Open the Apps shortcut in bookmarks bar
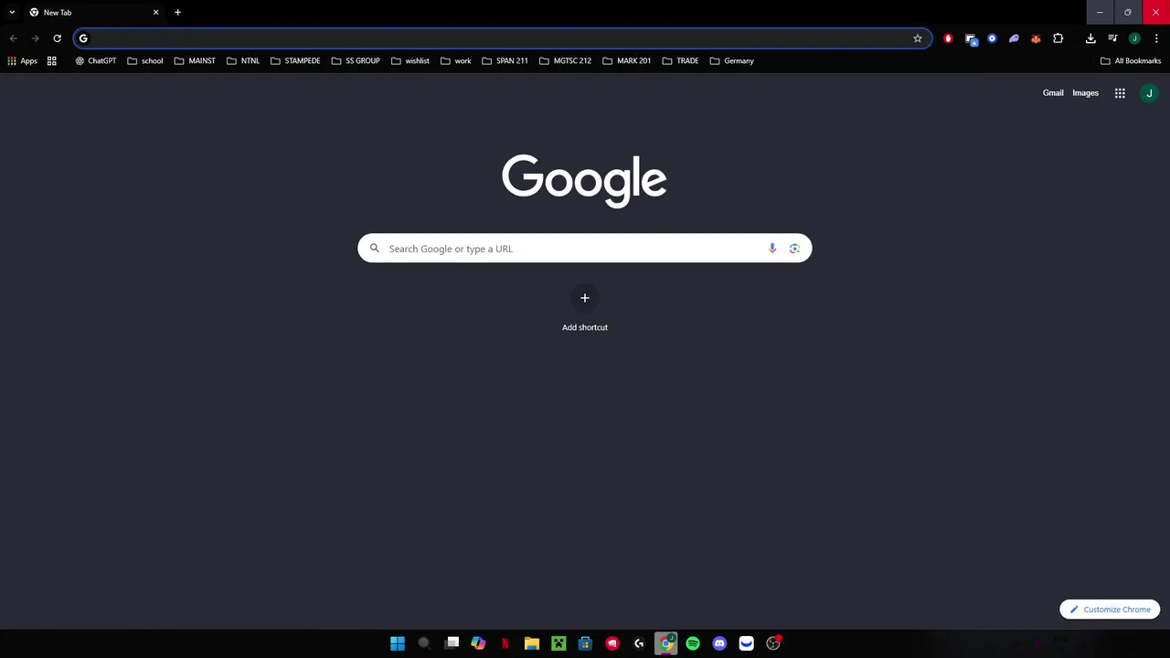The width and height of the screenshot is (1170, 658). point(22,61)
